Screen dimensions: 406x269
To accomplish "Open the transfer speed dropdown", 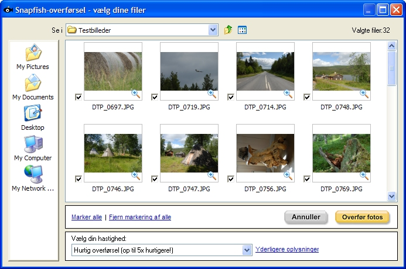I will (247, 250).
